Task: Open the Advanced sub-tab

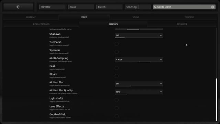Action: pyautogui.click(x=182, y=24)
